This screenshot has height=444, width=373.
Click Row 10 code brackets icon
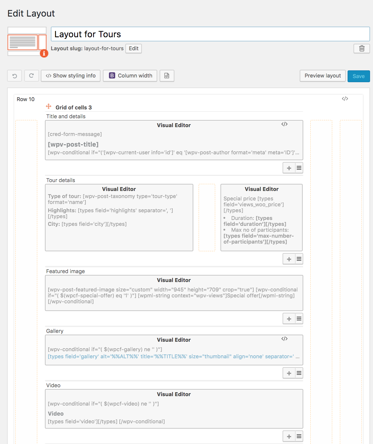(345, 99)
